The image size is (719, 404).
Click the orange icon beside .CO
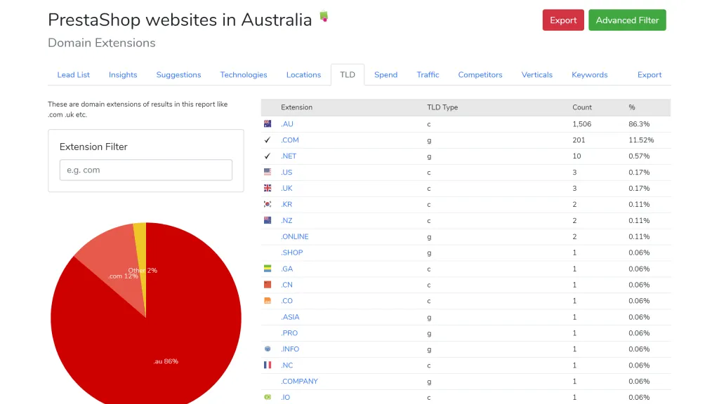pyautogui.click(x=268, y=301)
